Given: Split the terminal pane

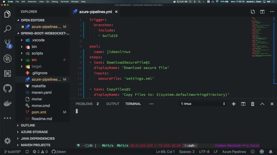Looking at the screenshot, I should point(243,104).
